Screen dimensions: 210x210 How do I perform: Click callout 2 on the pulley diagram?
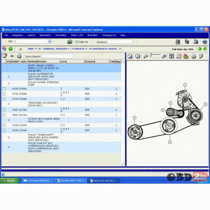[x=134, y=118]
